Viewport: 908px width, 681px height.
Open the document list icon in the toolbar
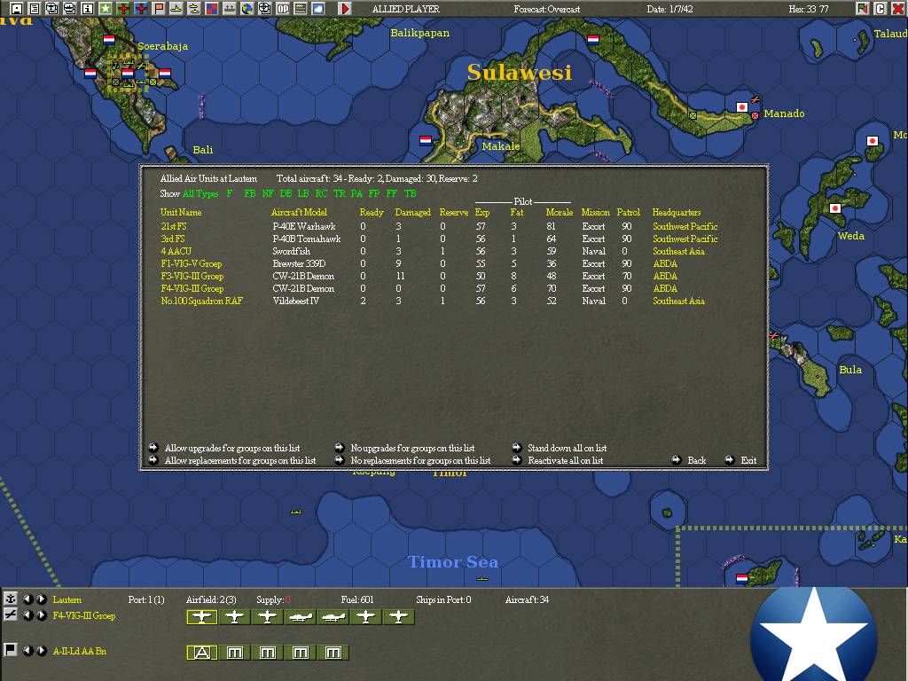[x=35, y=9]
